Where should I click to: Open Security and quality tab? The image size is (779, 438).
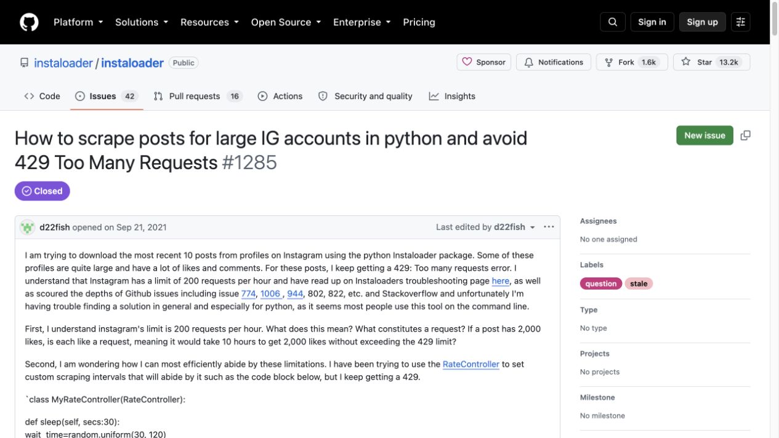point(365,96)
